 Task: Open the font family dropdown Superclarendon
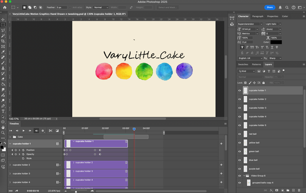[250, 24]
